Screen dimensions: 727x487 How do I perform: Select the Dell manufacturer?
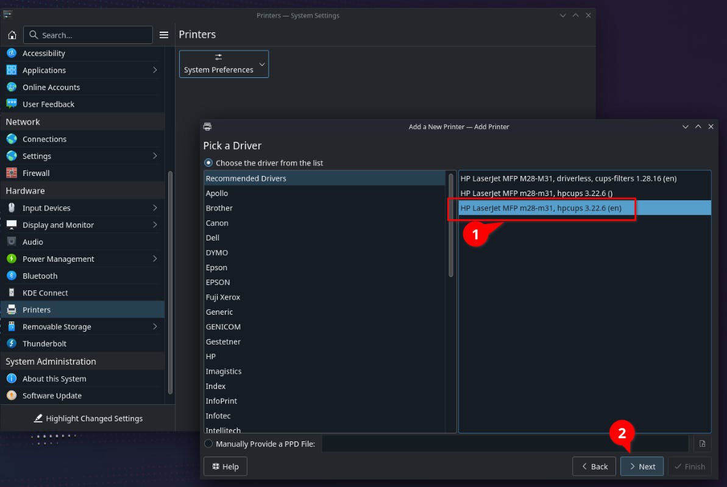click(x=325, y=237)
